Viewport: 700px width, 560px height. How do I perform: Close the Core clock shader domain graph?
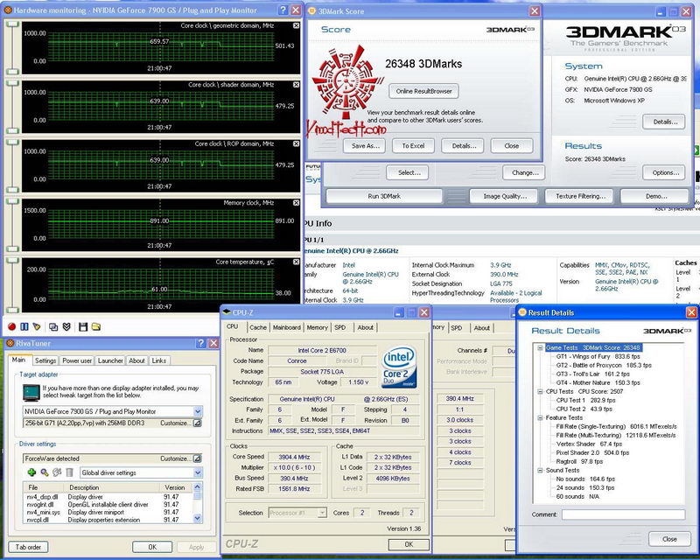click(296, 85)
